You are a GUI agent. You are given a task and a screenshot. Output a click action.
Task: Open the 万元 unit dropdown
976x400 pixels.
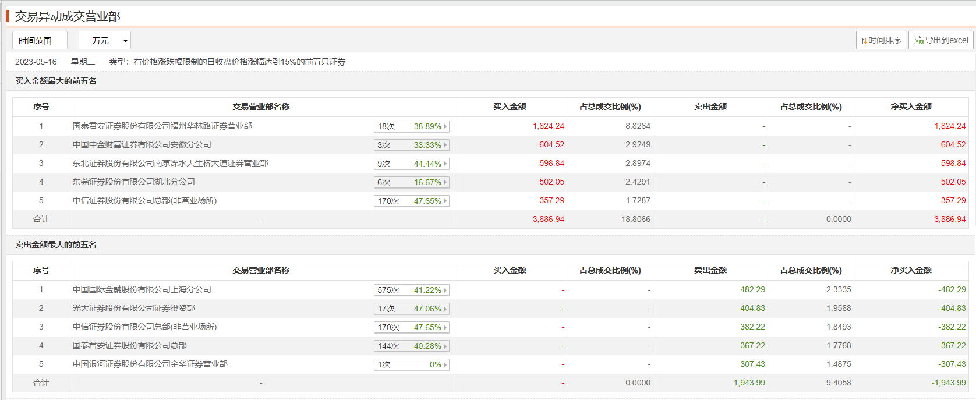(x=105, y=40)
